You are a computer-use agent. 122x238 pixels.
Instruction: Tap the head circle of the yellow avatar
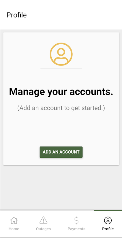point(61,52)
